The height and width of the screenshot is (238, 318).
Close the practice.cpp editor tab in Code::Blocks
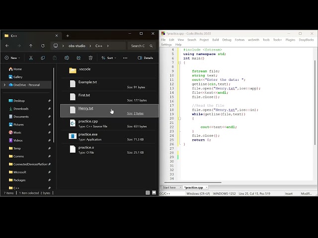[x=207, y=187]
